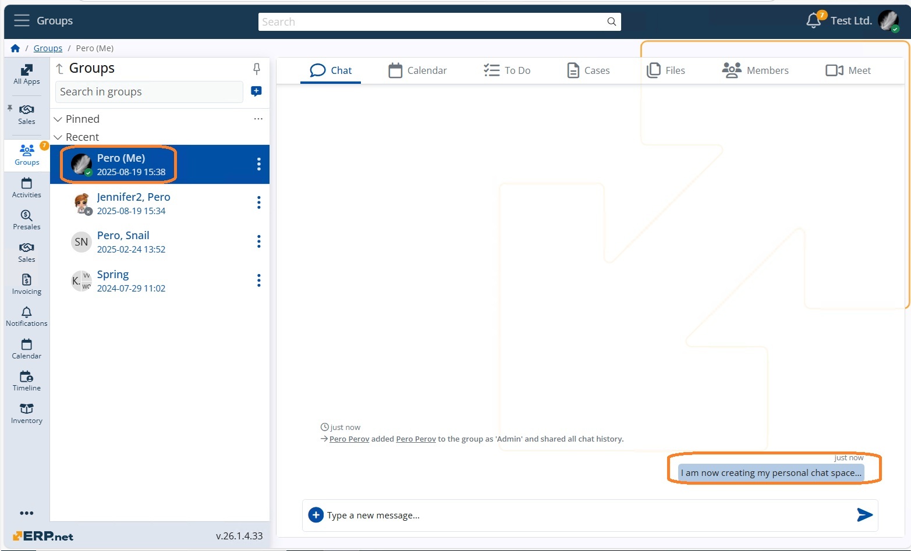Switch to the Calendar tab
The height and width of the screenshot is (551, 911).
pos(418,70)
